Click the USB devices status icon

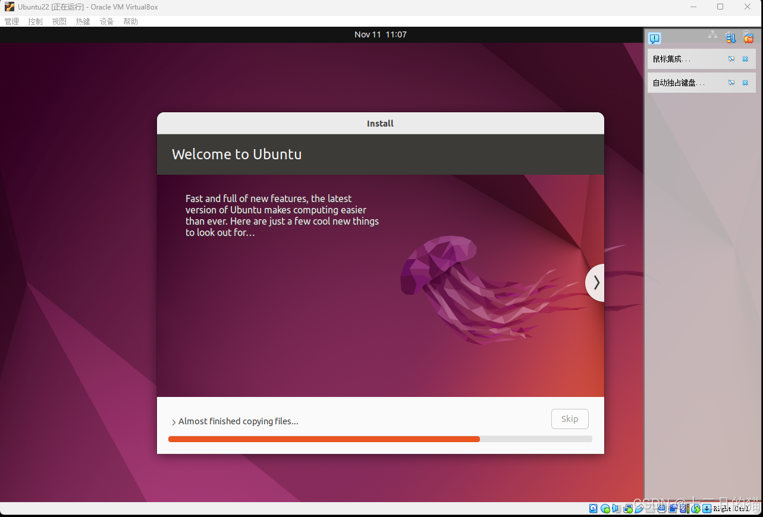639,509
